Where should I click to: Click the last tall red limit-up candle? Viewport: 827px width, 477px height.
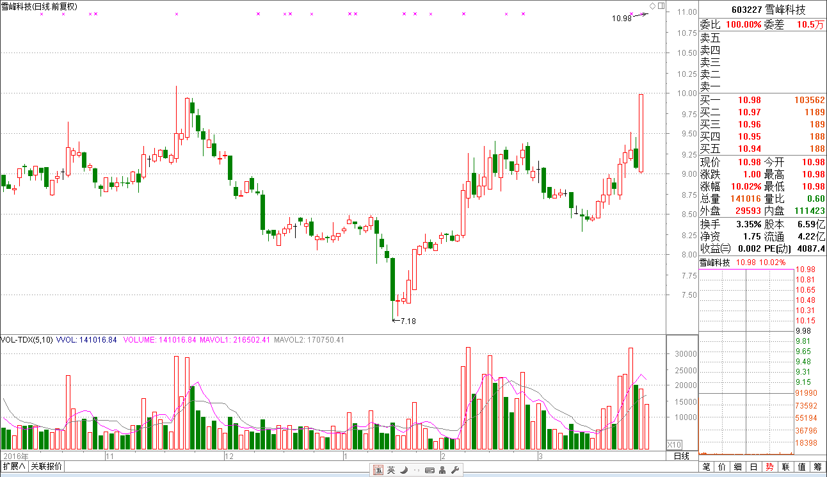641,133
